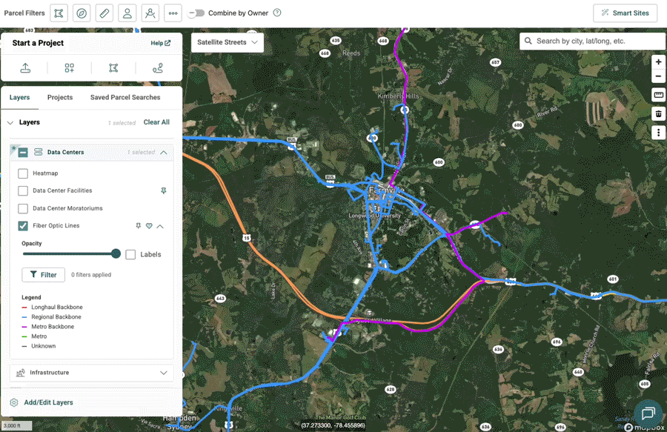Switch to the Projects tab
The image size is (667, 432).
point(60,98)
